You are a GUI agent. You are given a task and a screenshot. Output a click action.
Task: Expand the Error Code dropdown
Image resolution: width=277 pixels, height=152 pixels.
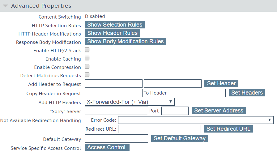(196, 120)
